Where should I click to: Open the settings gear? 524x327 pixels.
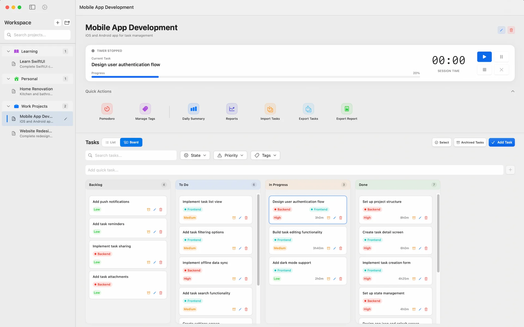point(44,7)
